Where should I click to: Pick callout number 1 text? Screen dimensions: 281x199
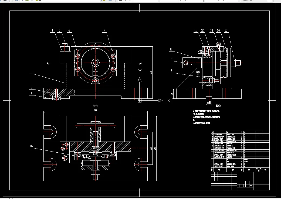[31, 93]
